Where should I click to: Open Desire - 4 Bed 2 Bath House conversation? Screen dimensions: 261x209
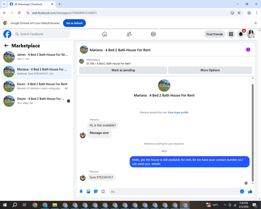pyautogui.click(x=37, y=101)
